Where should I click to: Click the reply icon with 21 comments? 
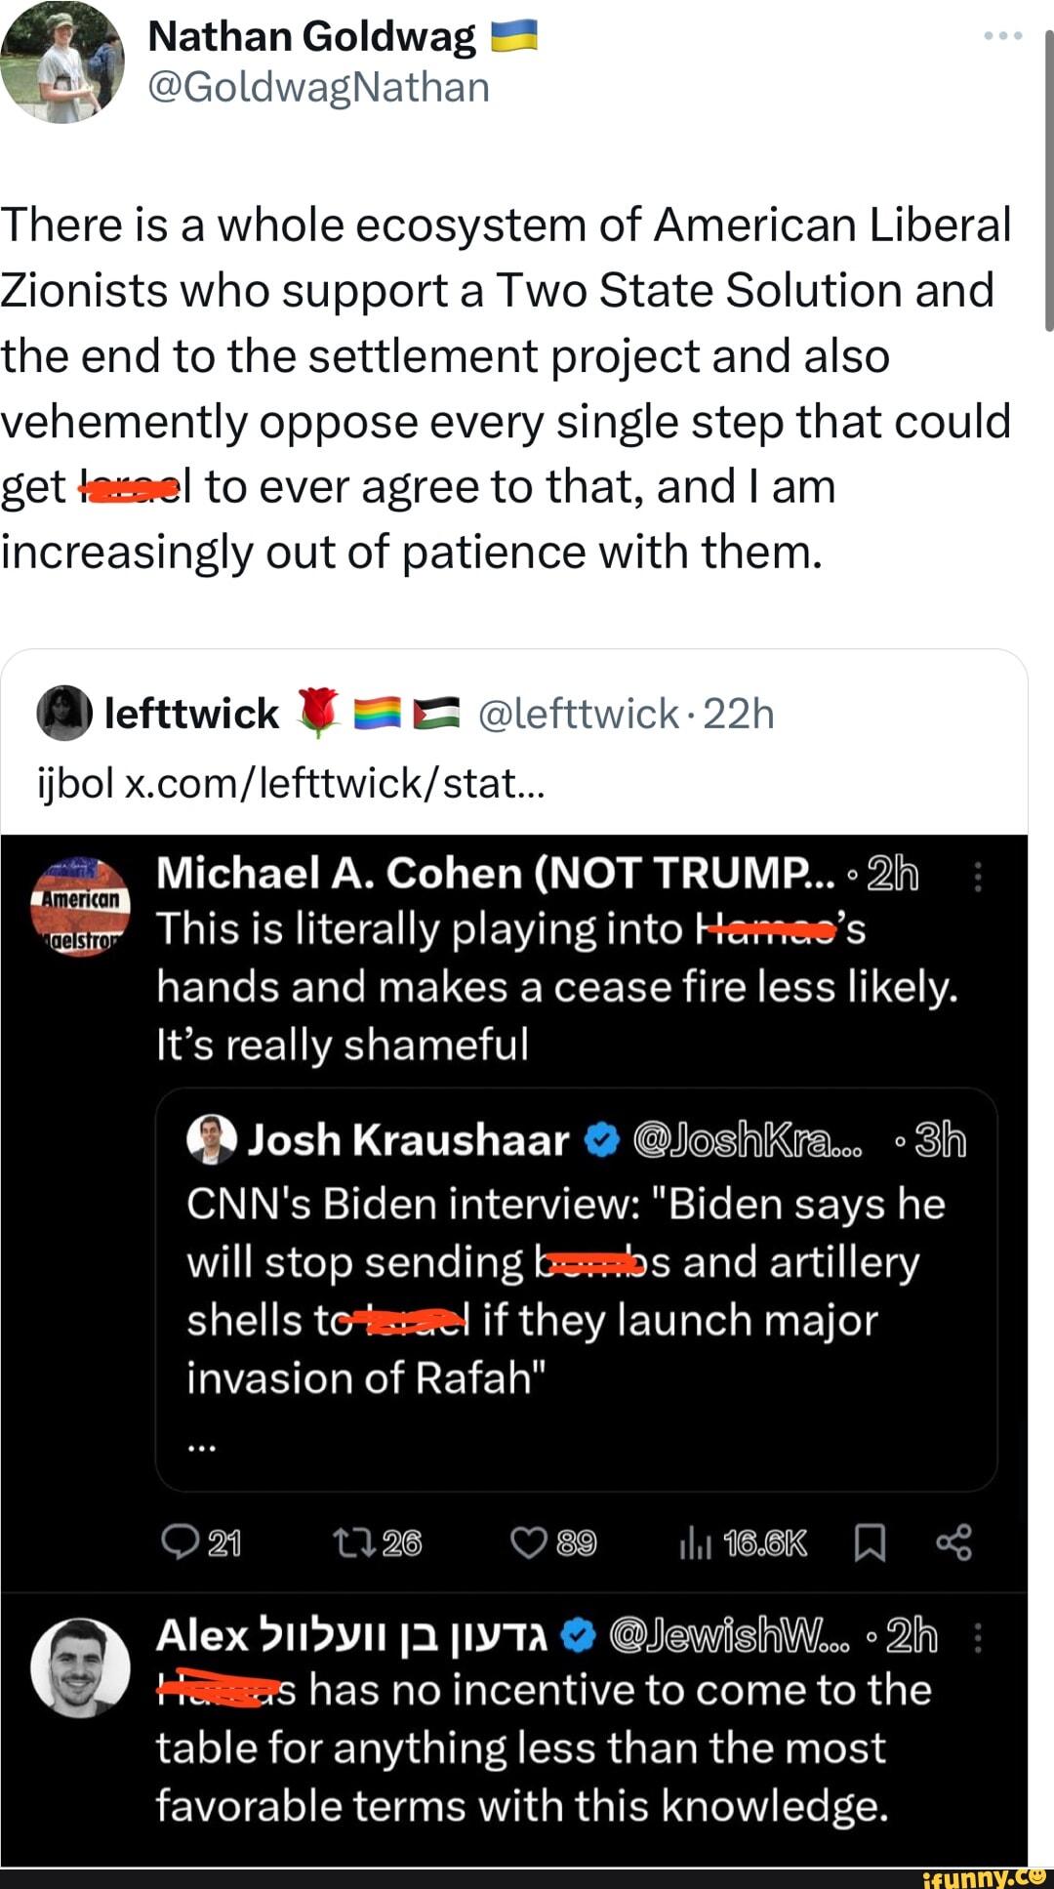(181, 1542)
